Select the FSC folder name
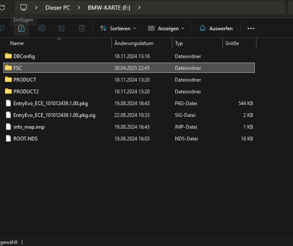This screenshot has height=246, width=293. 18,68
